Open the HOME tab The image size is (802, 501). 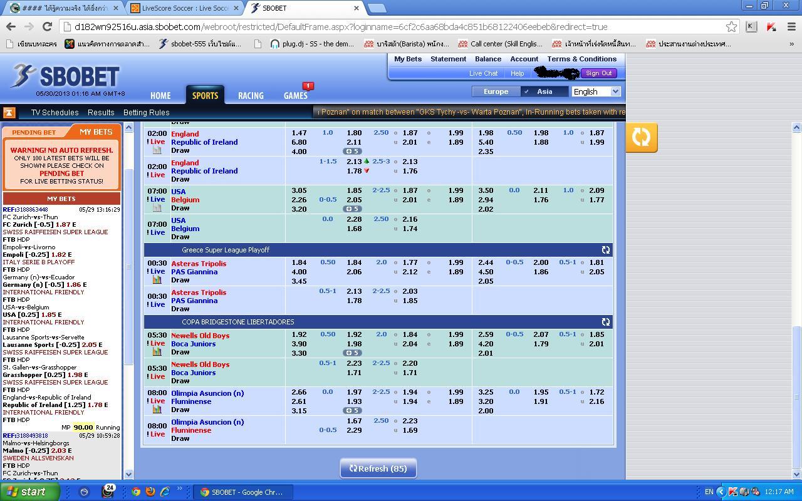coord(160,96)
